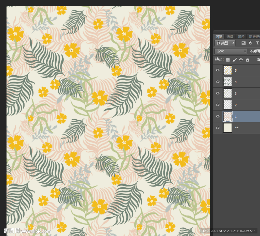Click the adjustment layer filter icon

coord(250,43)
